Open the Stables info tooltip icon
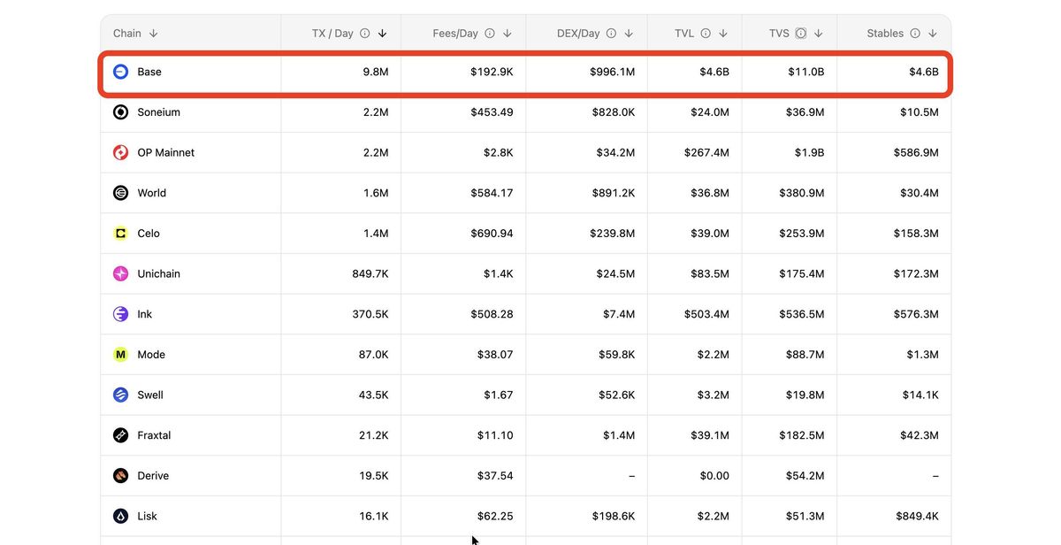Viewport: 1061px width, 545px height. point(915,34)
